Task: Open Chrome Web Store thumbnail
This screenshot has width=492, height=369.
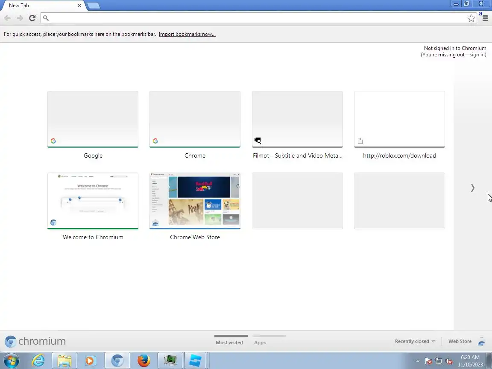Action: 195,201
